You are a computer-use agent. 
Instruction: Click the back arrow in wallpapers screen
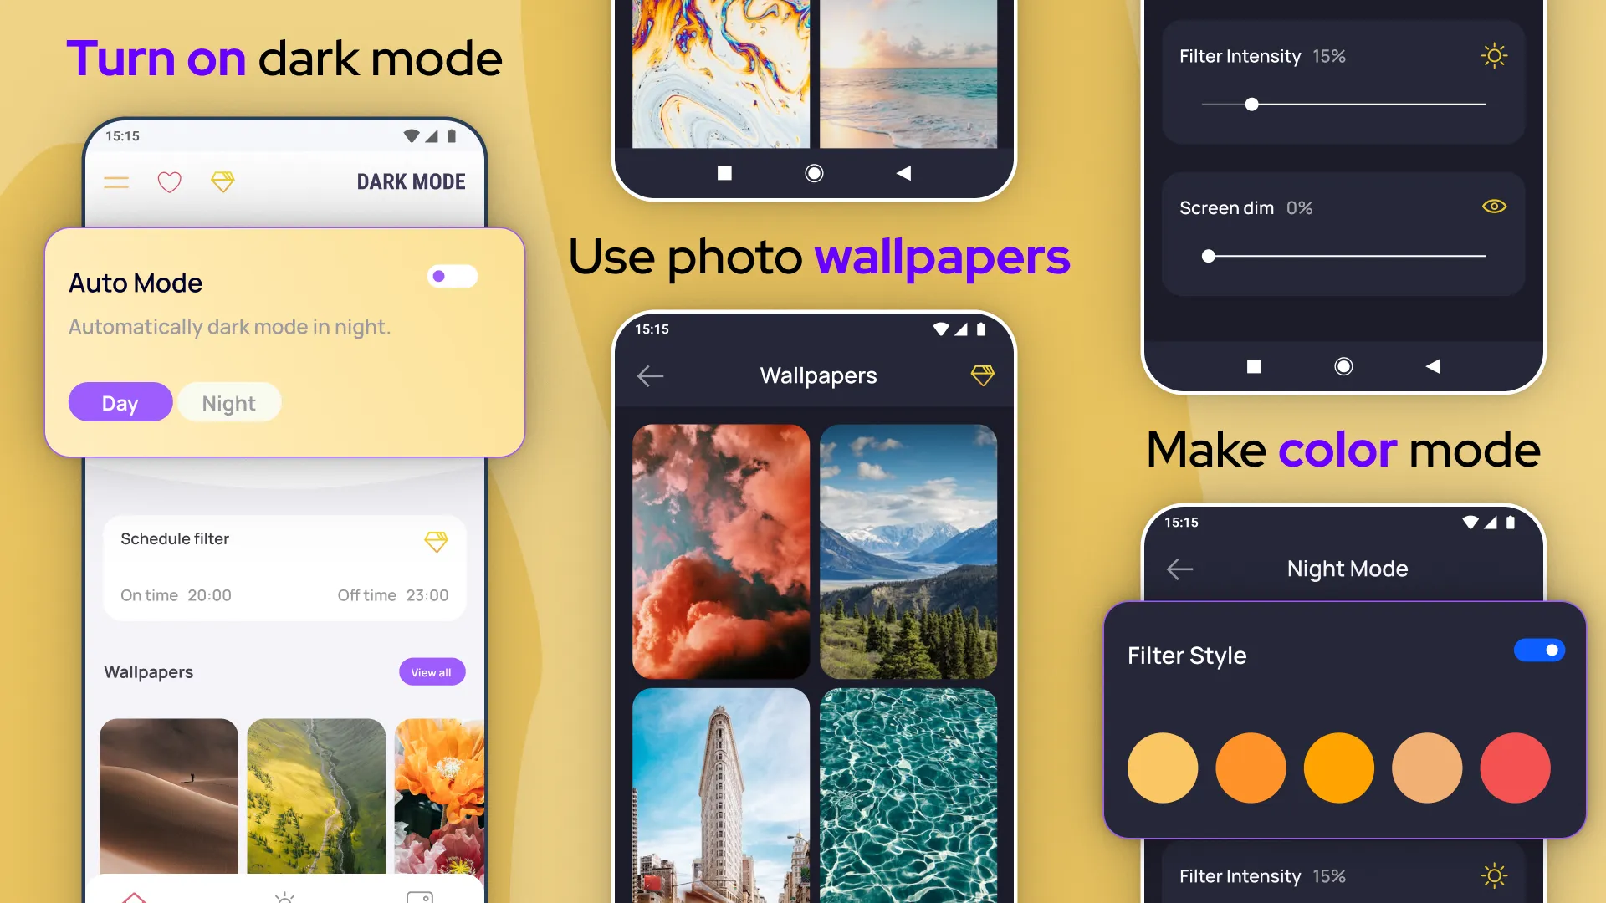coord(651,375)
